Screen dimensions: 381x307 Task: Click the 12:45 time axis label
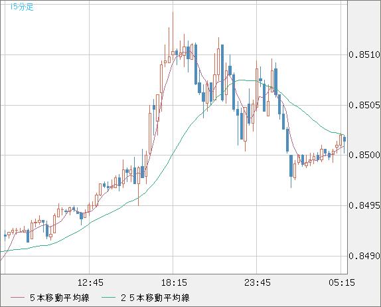point(90,282)
